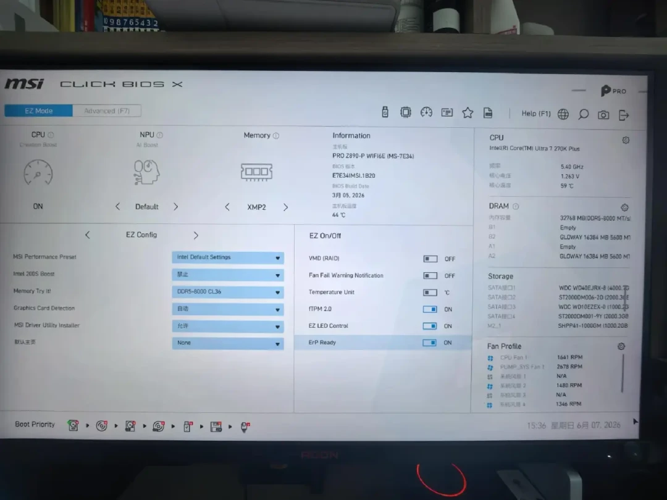Click seventh boot priority network icon

[x=245, y=427]
